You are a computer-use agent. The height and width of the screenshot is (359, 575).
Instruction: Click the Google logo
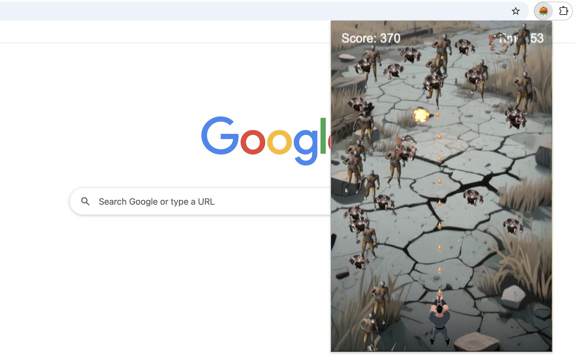[x=266, y=140]
